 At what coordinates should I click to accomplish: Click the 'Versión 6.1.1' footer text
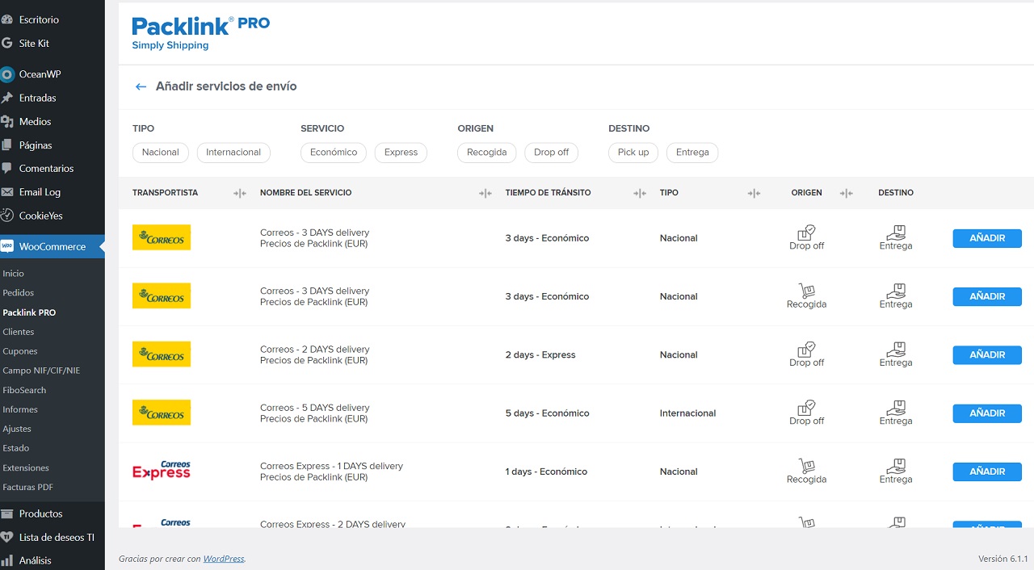coord(1002,559)
